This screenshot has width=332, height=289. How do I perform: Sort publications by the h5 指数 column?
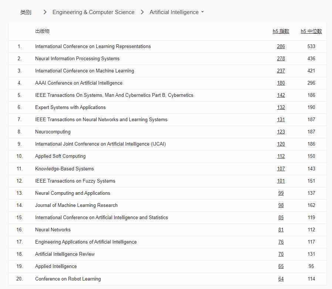tap(281, 31)
